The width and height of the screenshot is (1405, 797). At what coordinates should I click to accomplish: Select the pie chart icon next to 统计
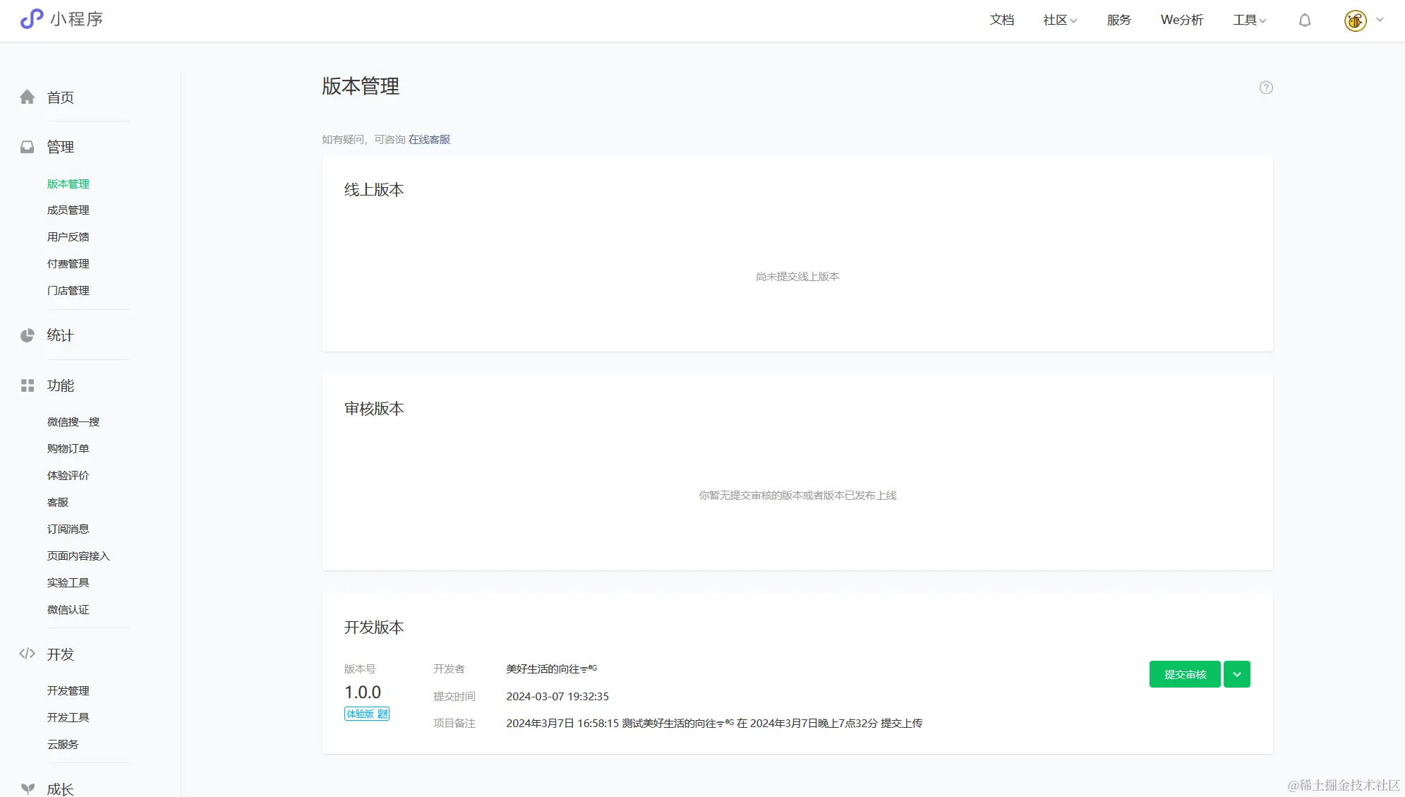coord(28,335)
